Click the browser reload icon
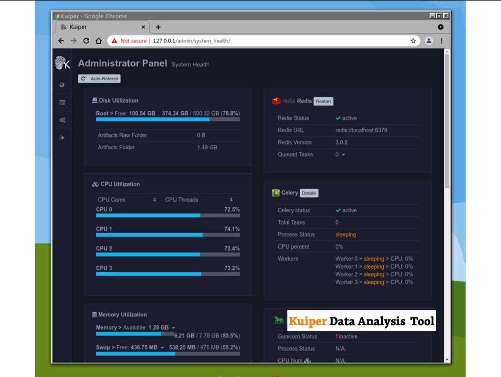 pos(86,41)
